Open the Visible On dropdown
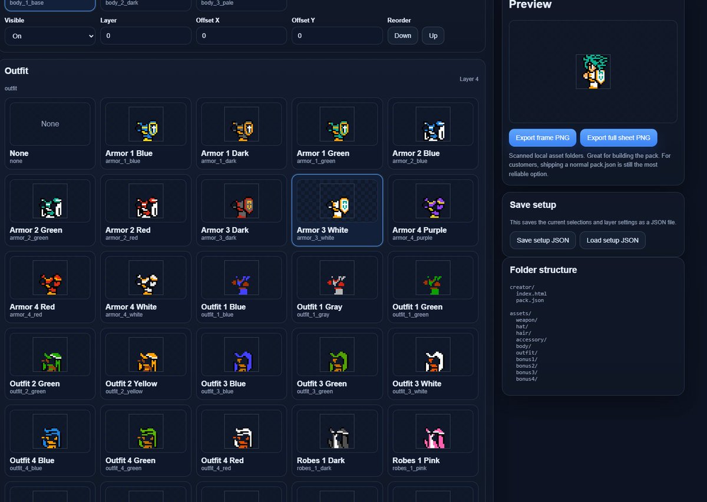Screen dimensions: 707x502 50,36
